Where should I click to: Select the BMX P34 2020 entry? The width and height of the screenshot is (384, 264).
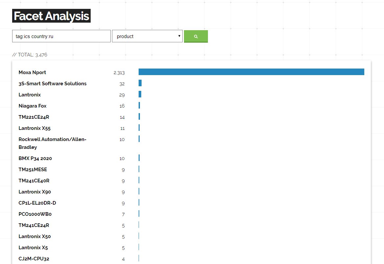click(35, 158)
